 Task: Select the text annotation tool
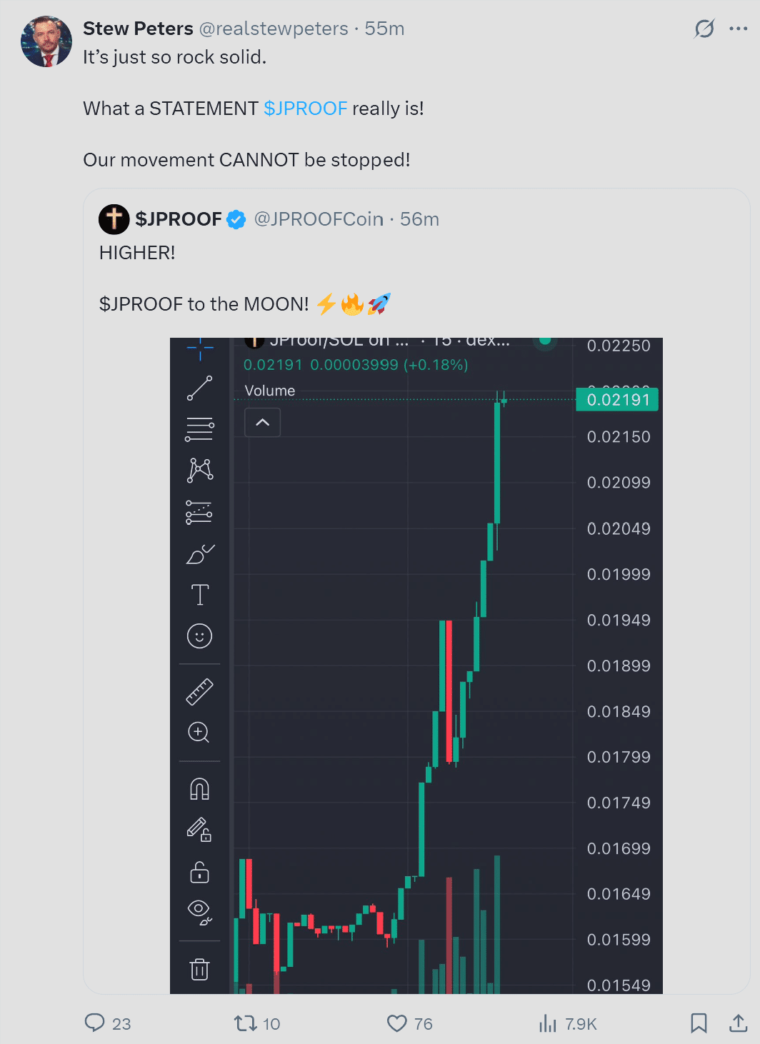click(200, 595)
